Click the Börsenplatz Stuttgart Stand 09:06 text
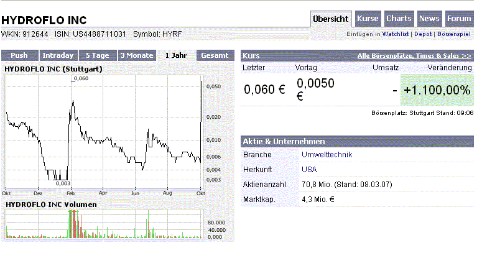Viewport: 482px width, 253px height. coord(422,113)
